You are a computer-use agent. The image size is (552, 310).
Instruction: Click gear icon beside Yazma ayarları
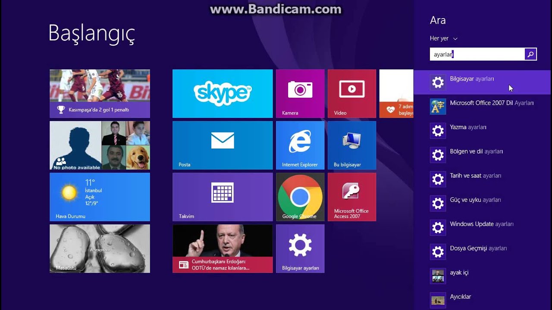tap(438, 130)
